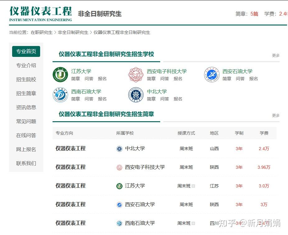Click 西安石油大学 name in the table
The image size is (288, 235).
pyautogui.click(x=140, y=204)
